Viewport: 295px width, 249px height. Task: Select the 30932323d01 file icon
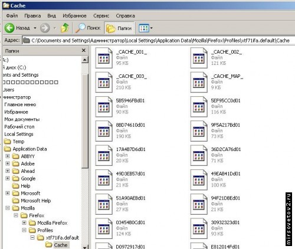199,228
